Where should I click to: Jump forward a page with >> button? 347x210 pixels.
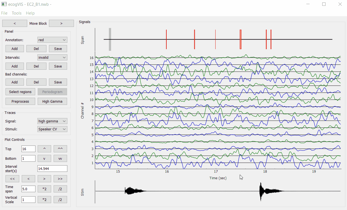click(x=60, y=179)
